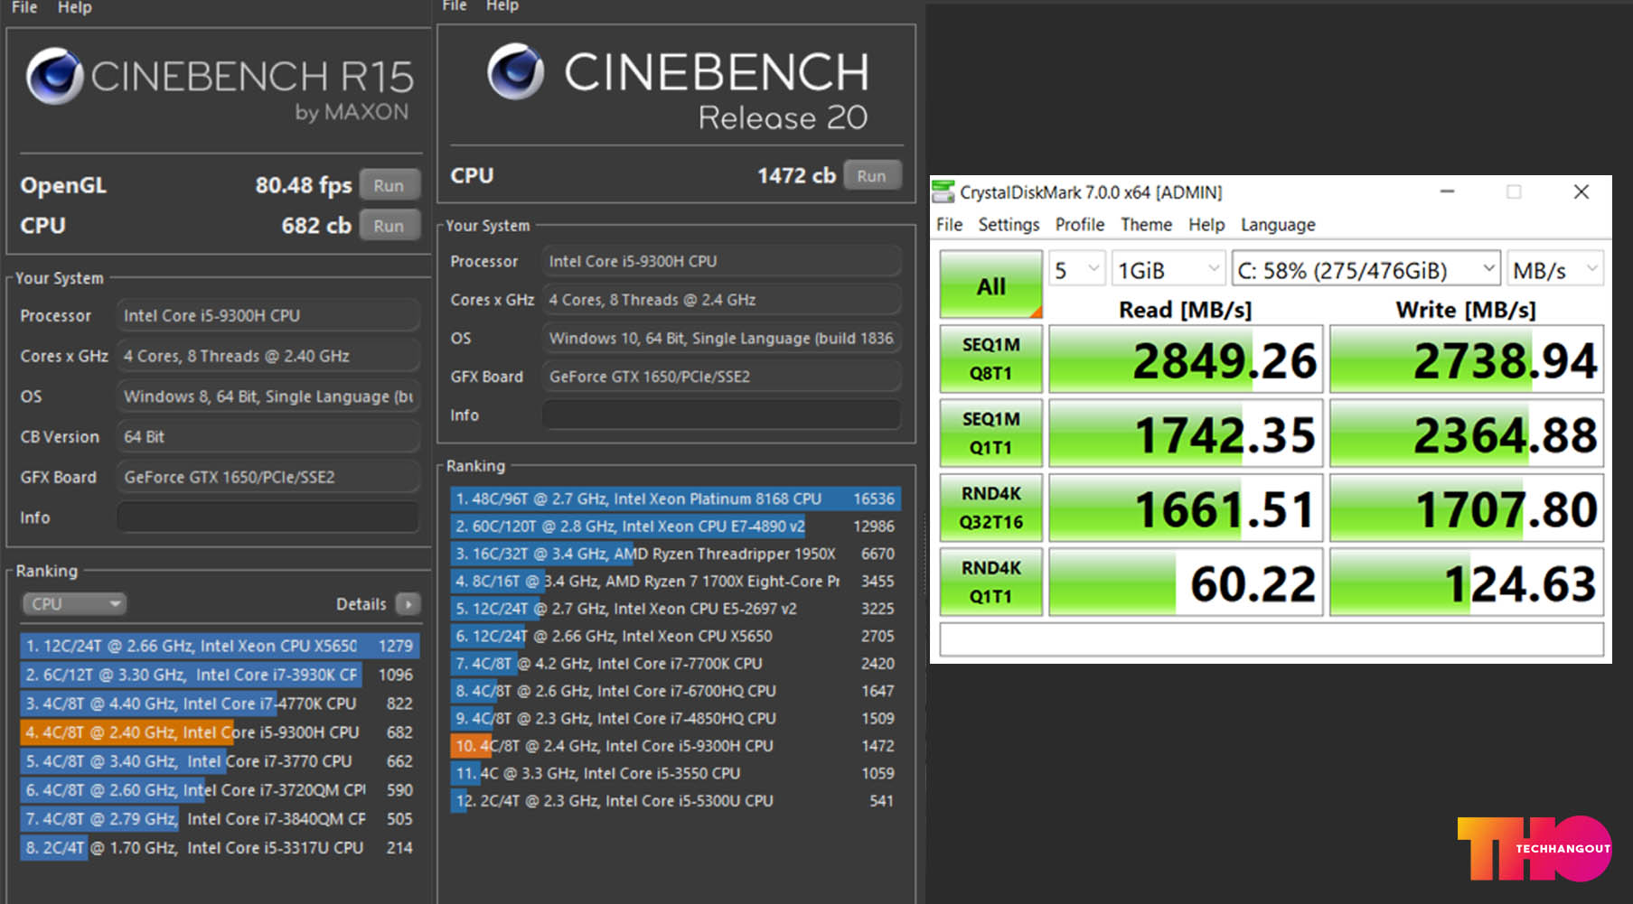Click the 1661.51 RND4K read result
The image size is (1633, 904).
point(1186,508)
